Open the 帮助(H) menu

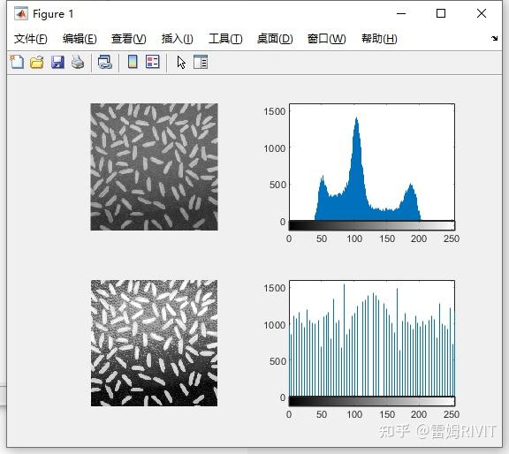[379, 39]
